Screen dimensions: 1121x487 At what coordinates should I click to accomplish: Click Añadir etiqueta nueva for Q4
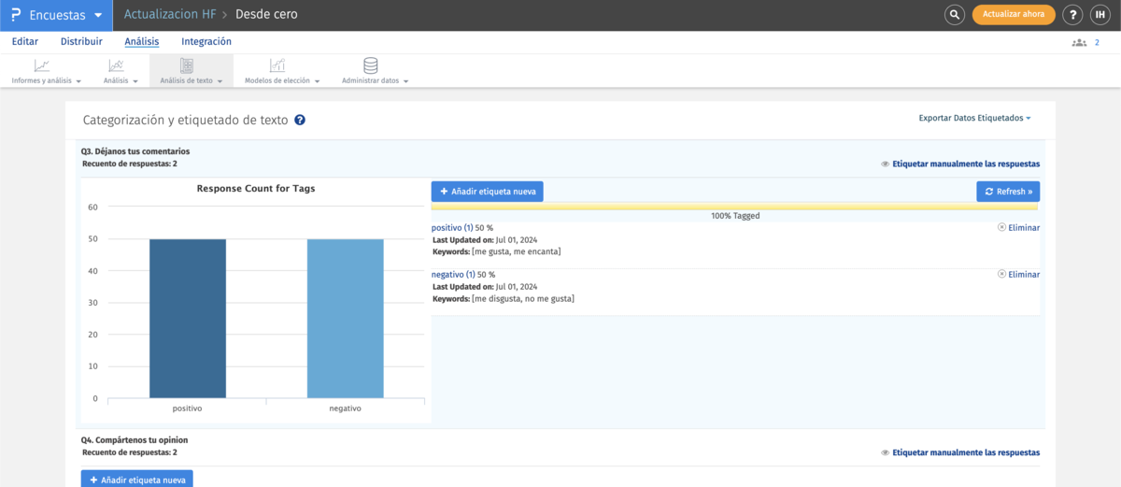pyautogui.click(x=136, y=480)
